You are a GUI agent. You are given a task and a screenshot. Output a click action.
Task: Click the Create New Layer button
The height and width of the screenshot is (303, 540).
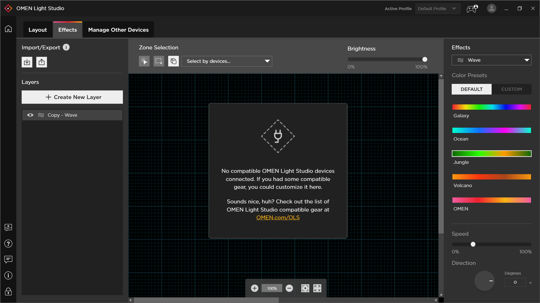72,97
